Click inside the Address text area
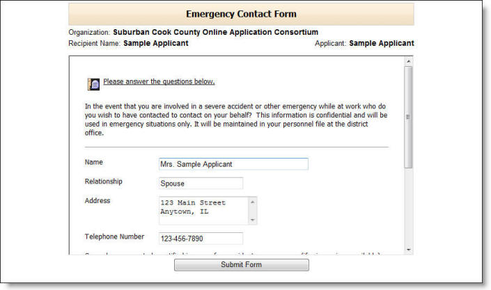Image resolution: width=491 pixels, height=290 pixels. pos(203,210)
